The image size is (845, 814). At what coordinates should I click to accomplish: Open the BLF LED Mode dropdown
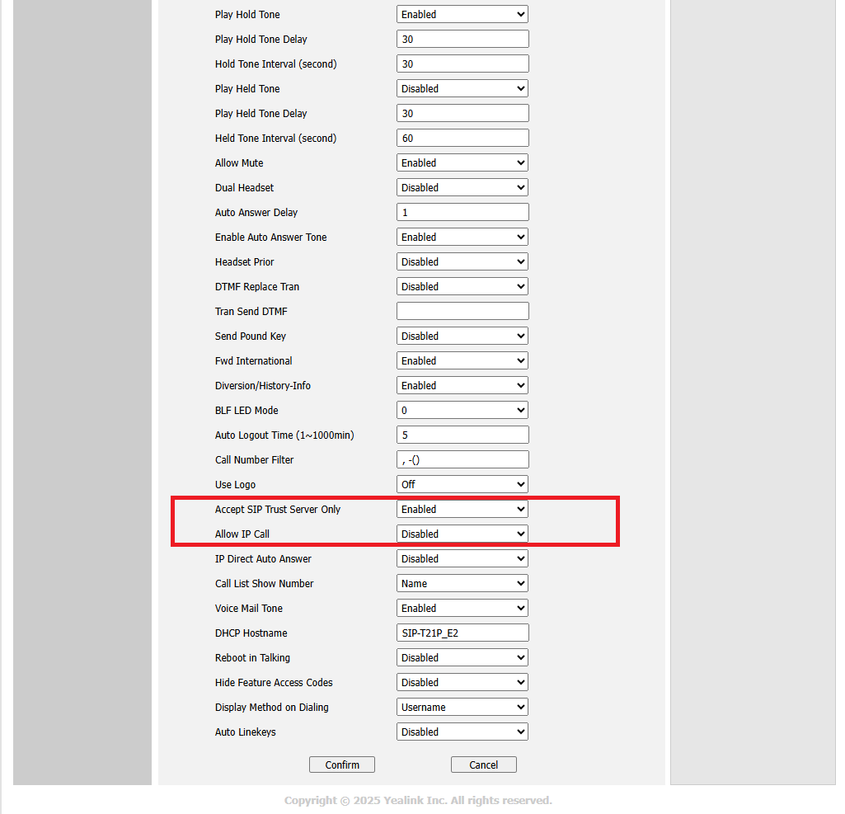462,410
